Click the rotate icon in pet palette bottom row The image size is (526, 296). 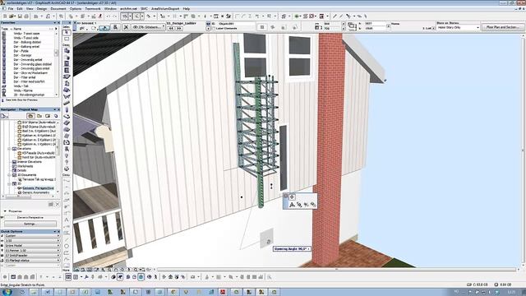pos(299,205)
